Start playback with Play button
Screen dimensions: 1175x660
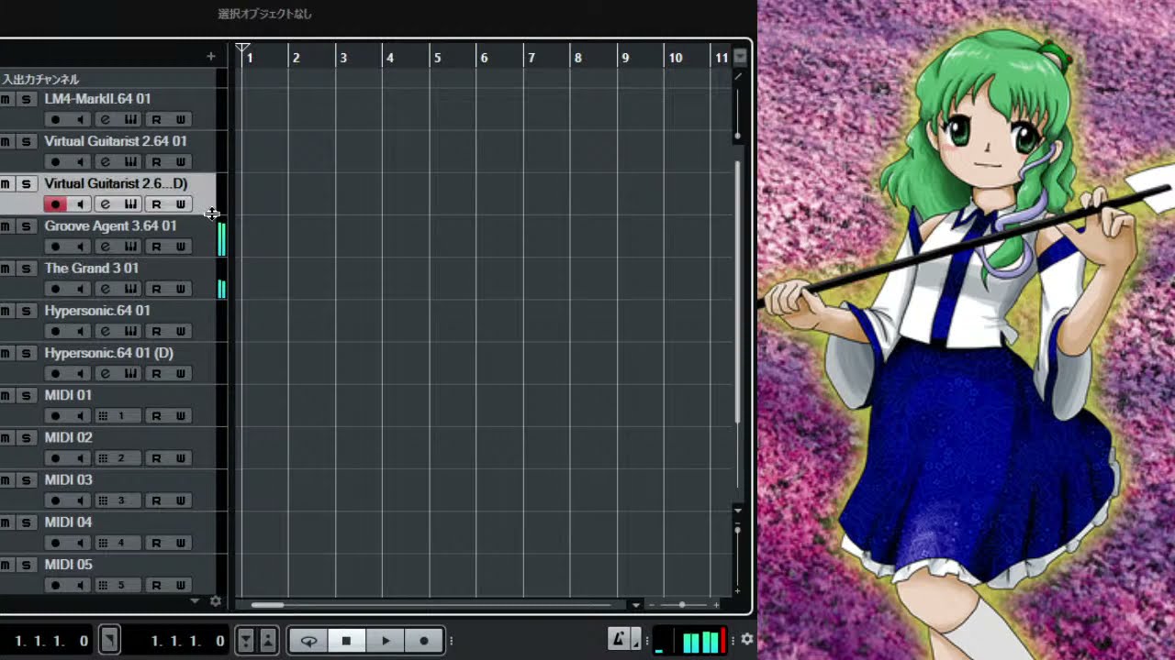point(386,641)
